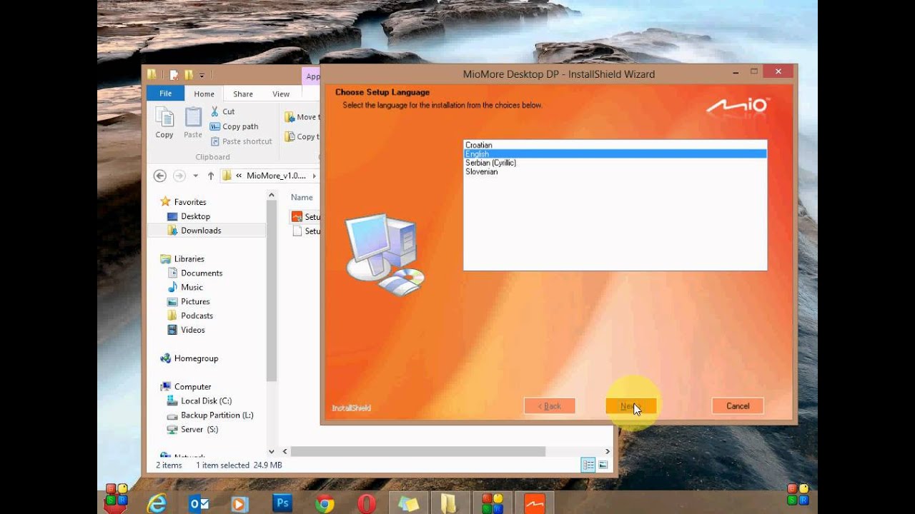This screenshot has height=514, width=915.
Task: Open Local Disk (C:)
Action: [206, 400]
